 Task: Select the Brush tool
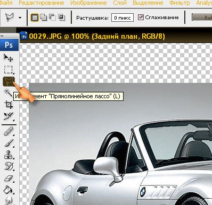click(9, 143)
